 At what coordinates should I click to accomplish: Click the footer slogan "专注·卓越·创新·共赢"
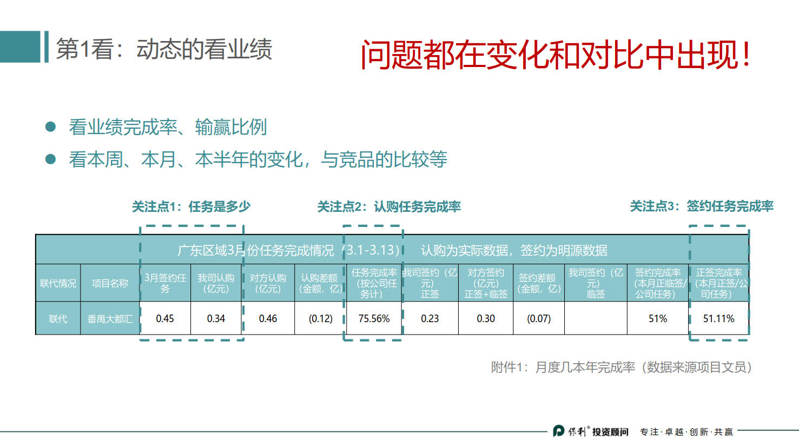point(685,431)
